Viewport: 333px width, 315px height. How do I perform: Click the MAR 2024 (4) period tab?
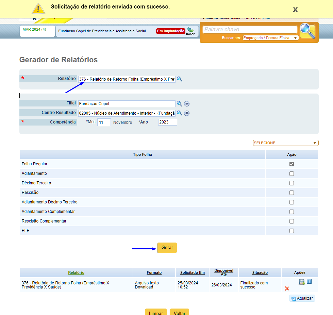pyautogui.click(x=37, y=31)
